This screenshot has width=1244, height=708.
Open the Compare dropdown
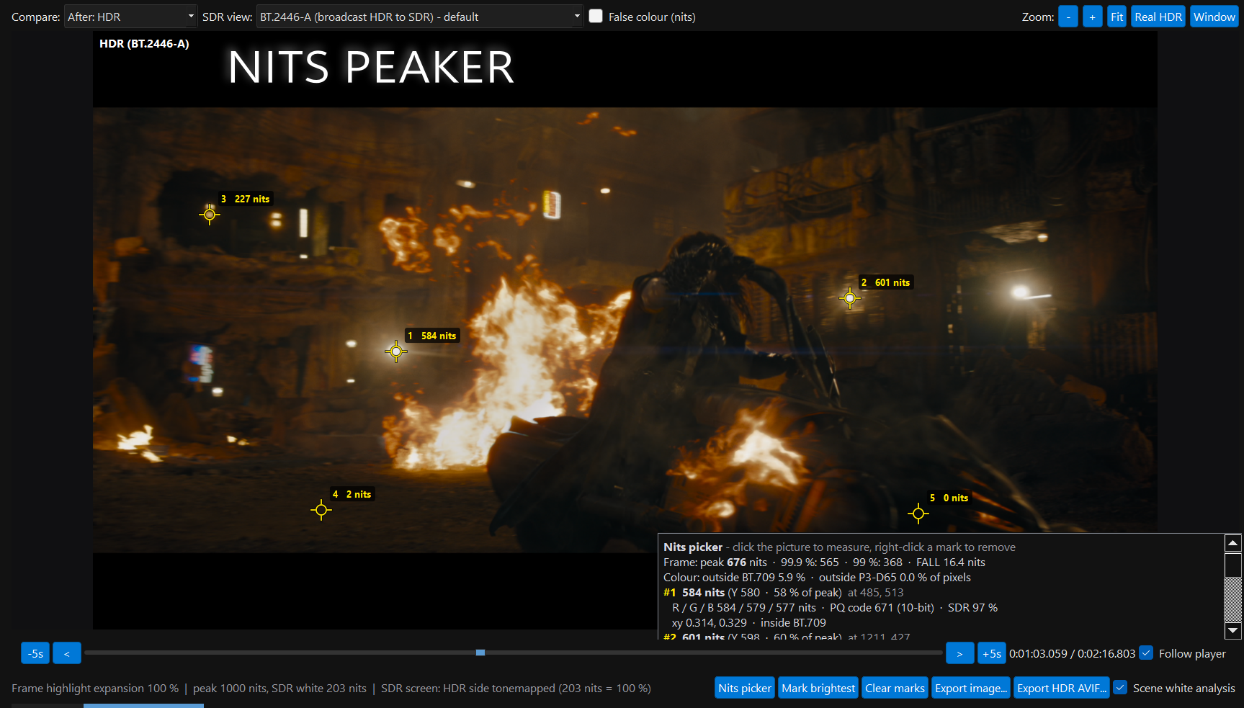coord(131,17)
